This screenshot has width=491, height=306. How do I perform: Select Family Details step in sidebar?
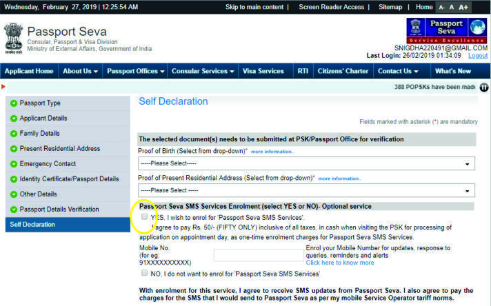tap(68, 134)
